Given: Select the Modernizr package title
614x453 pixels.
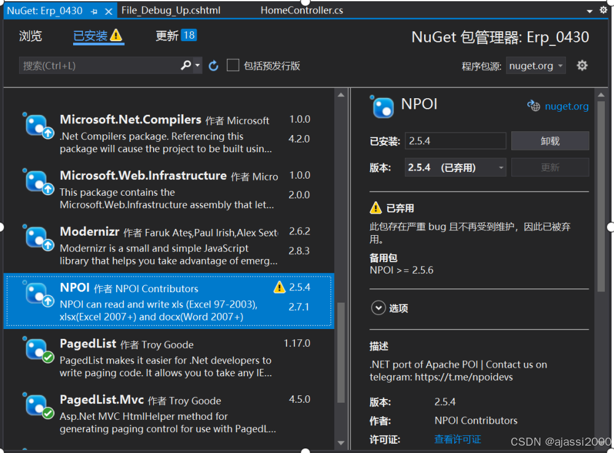Looking at the screenshot, I should [x=89, y=231].
